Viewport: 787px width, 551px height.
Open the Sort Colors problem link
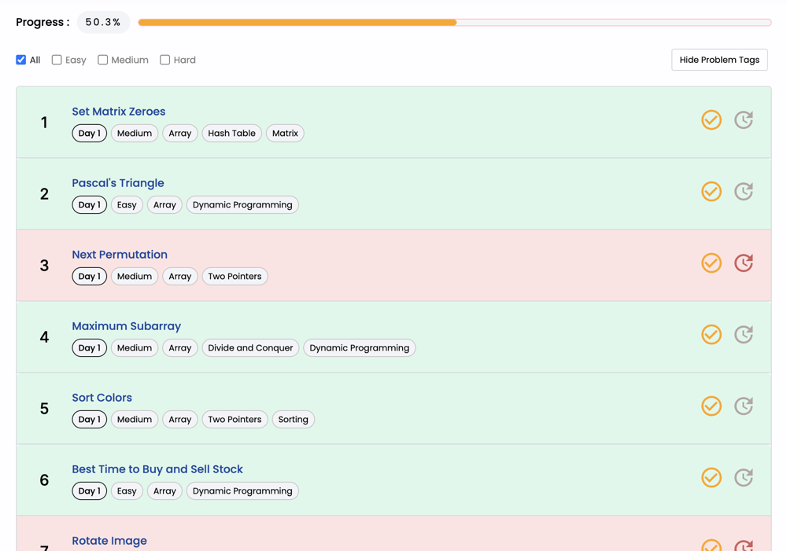coord(102,398)
